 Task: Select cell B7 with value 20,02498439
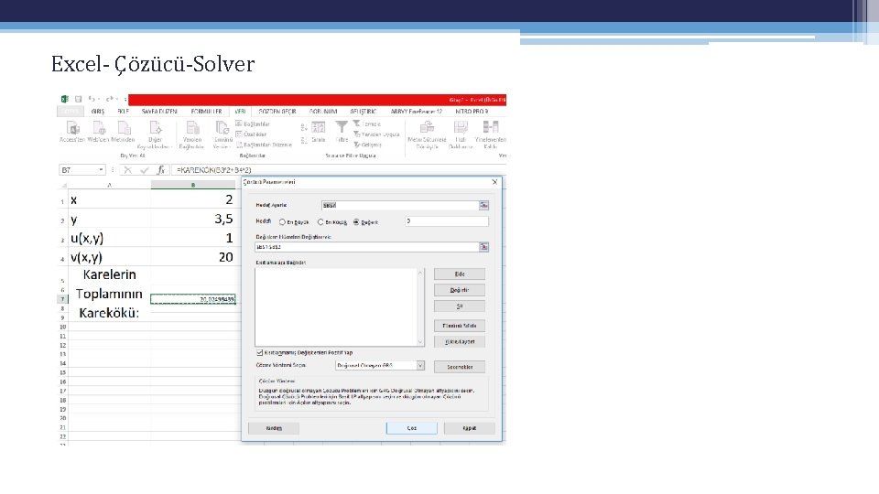(x=193, y=299)
